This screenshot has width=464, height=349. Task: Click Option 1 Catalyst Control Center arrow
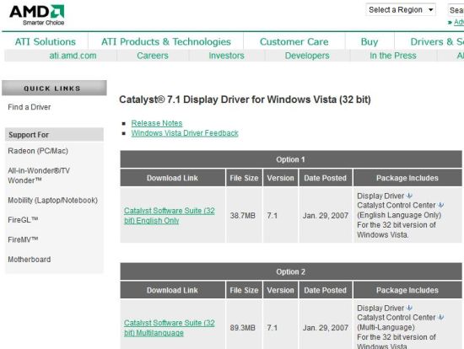[x=440, y=205]
